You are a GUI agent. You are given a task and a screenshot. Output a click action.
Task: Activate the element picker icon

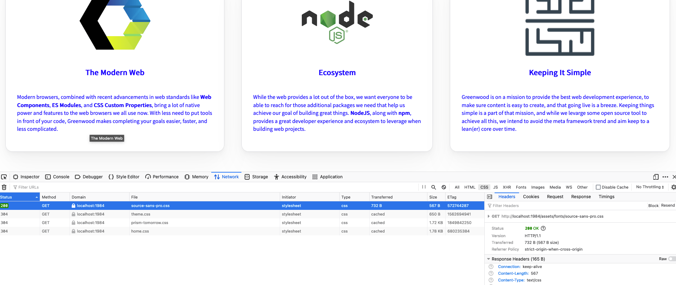click(4, 177)
